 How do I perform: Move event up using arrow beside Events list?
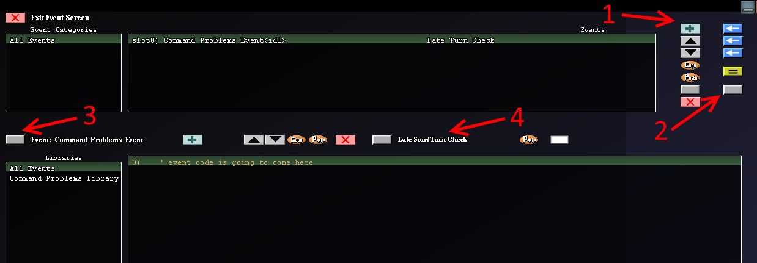point(690,41)
